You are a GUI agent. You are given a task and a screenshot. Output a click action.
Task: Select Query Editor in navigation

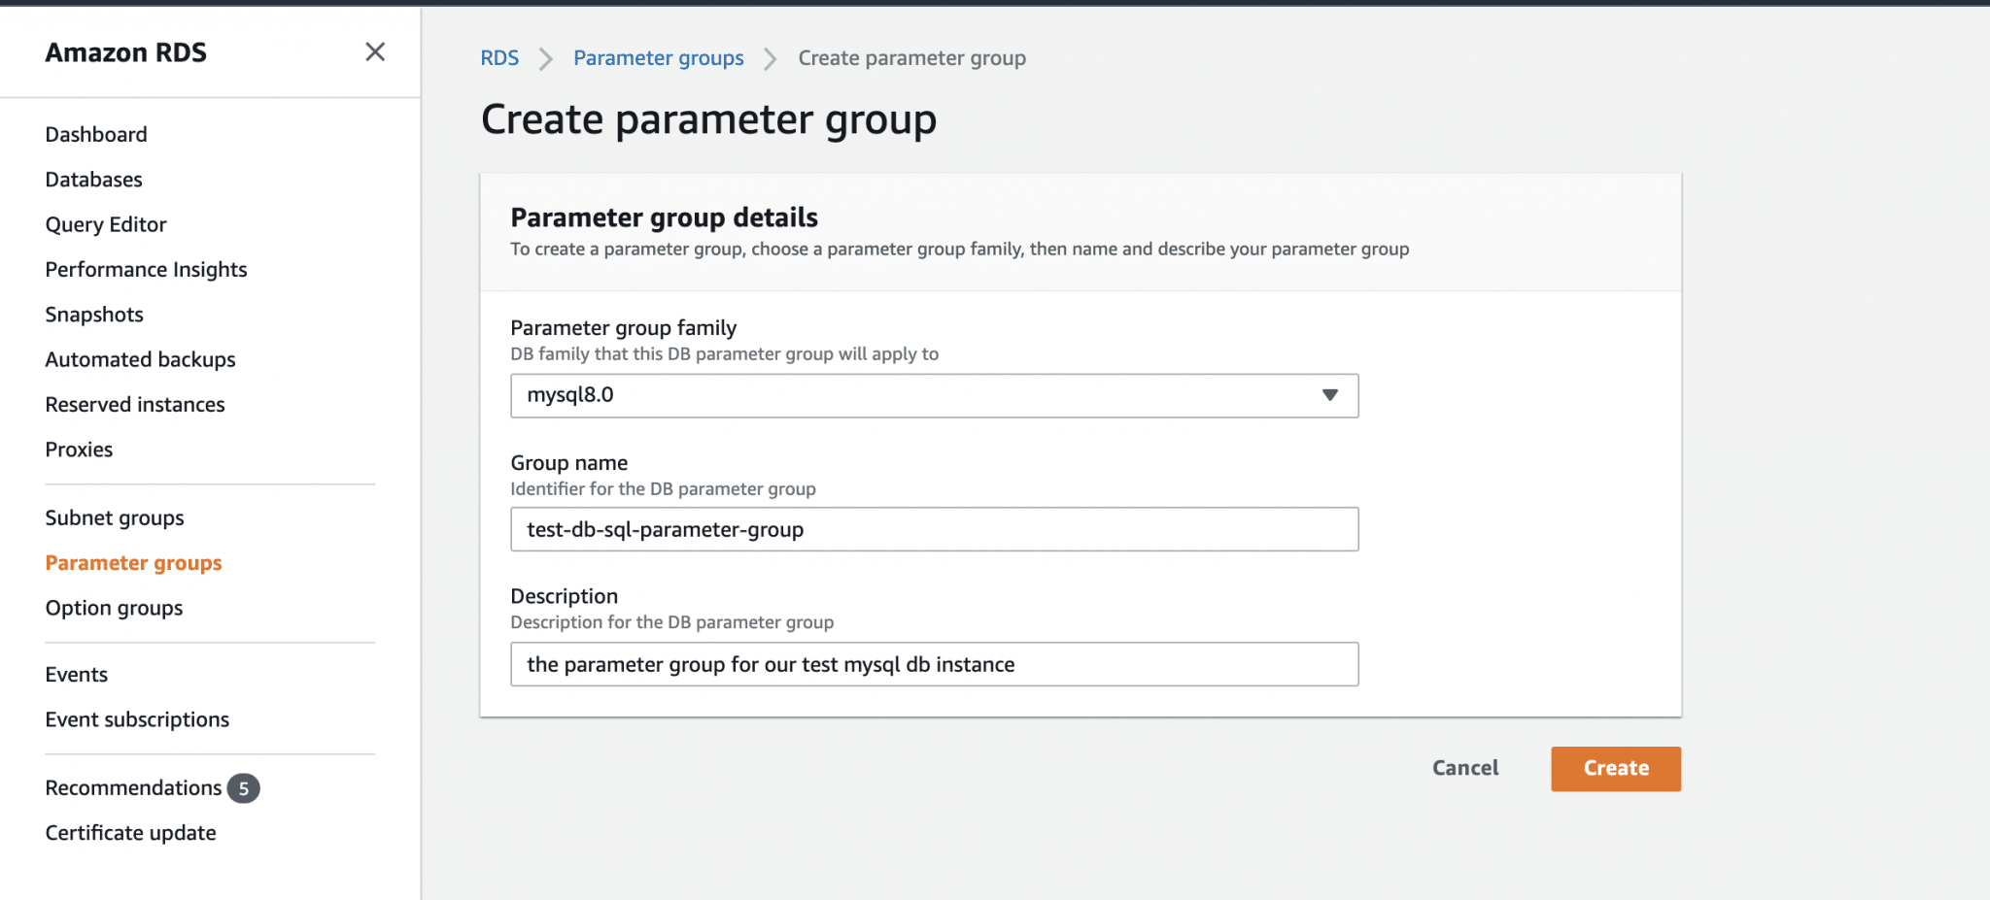click(106, 225)
